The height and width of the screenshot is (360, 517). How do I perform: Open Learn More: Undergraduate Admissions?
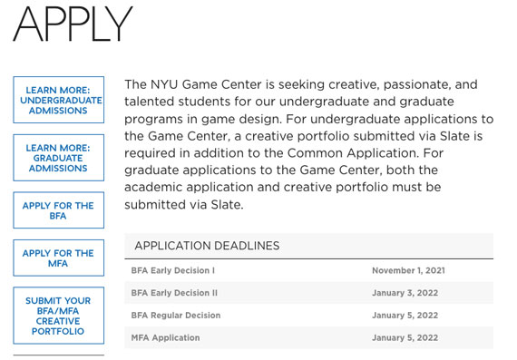(x=59, y=100)
